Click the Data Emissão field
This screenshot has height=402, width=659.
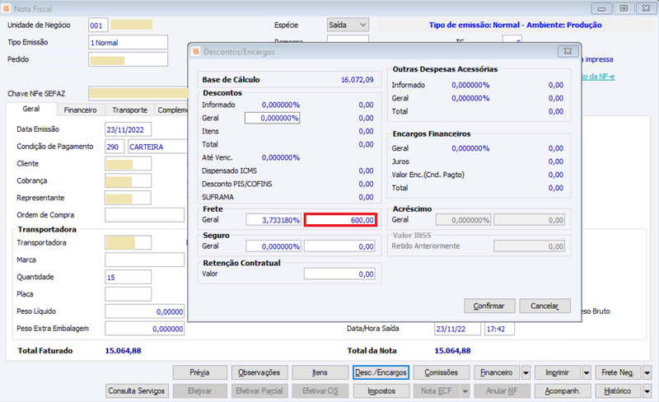pyautogui.click(x=129, y=129)
